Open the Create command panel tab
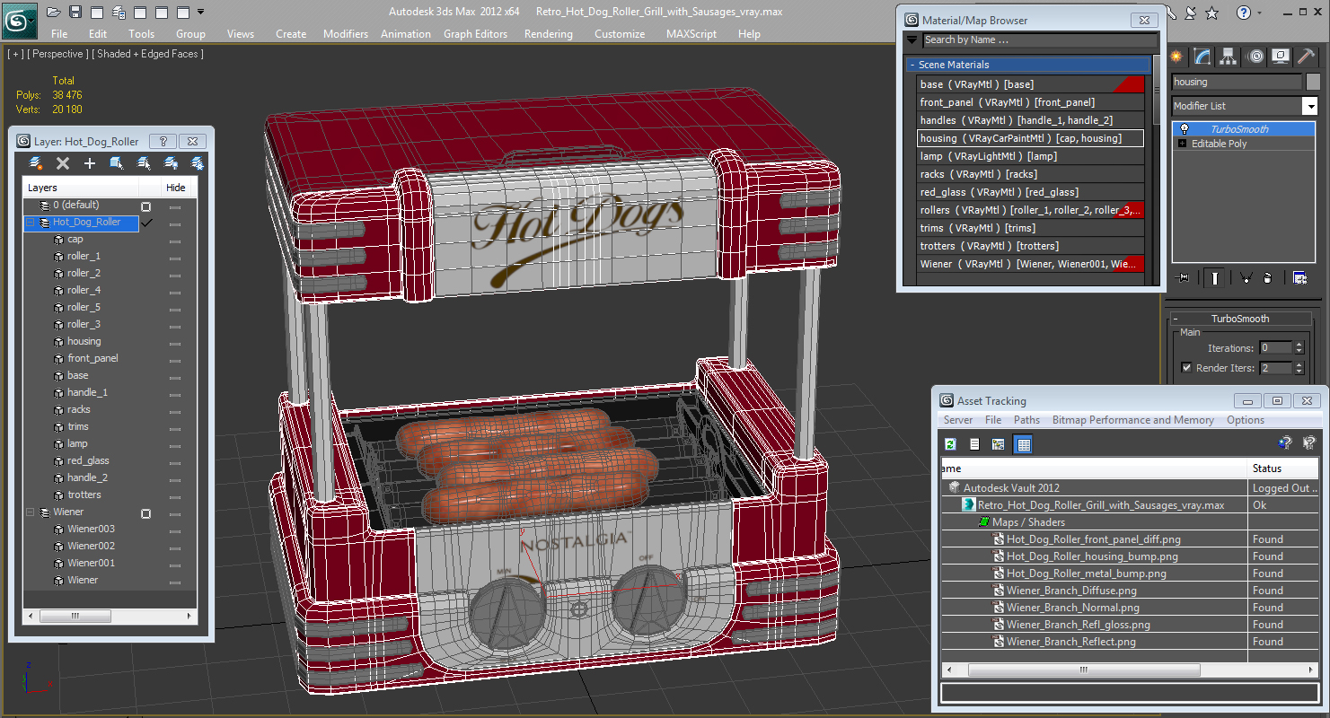This screenshot has width=1330, height=718. 1176,56
